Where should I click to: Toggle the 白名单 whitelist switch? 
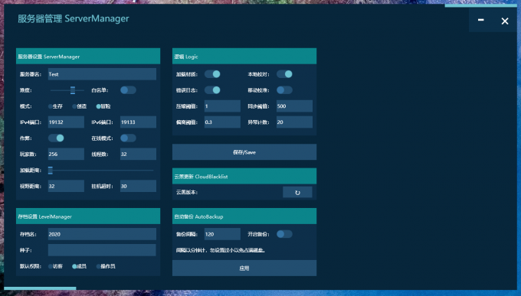128,90
